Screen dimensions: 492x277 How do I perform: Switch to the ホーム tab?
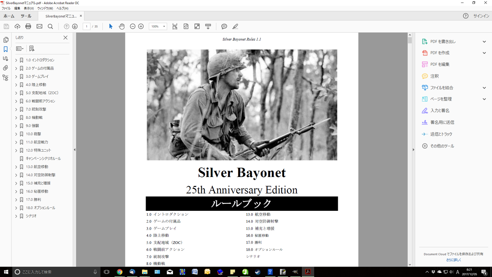[x=9, y=16]
